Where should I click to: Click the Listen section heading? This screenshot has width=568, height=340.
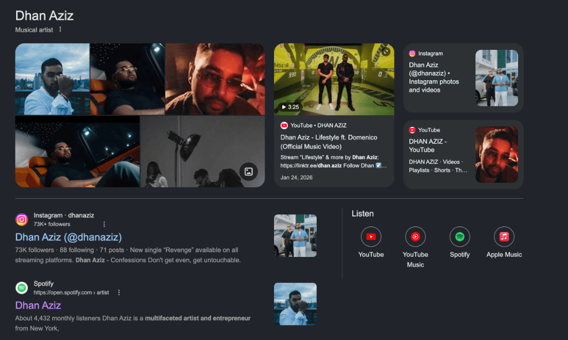[x=363, y=214]
